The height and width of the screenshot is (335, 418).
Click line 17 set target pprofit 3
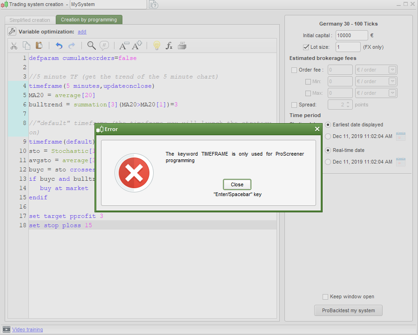66,216
